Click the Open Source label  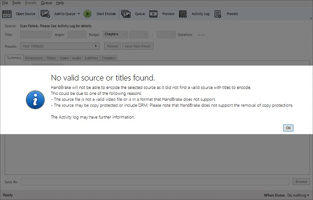[x=25, y=14]
